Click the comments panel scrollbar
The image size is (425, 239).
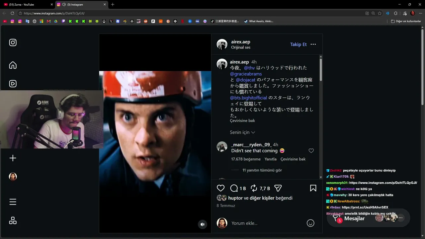[x=320, y=70]
